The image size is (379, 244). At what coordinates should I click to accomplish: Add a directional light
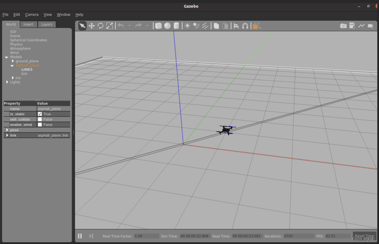coord(205,26)
